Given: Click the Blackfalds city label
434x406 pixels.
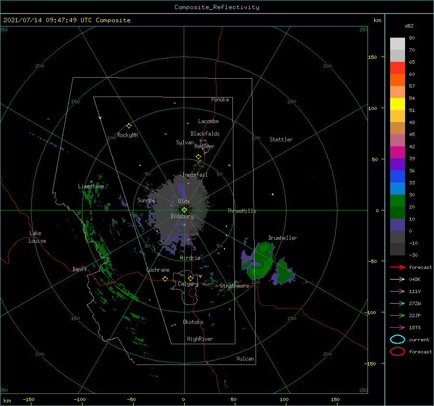Looking at the screenshot, I should (x=205, y=134).
